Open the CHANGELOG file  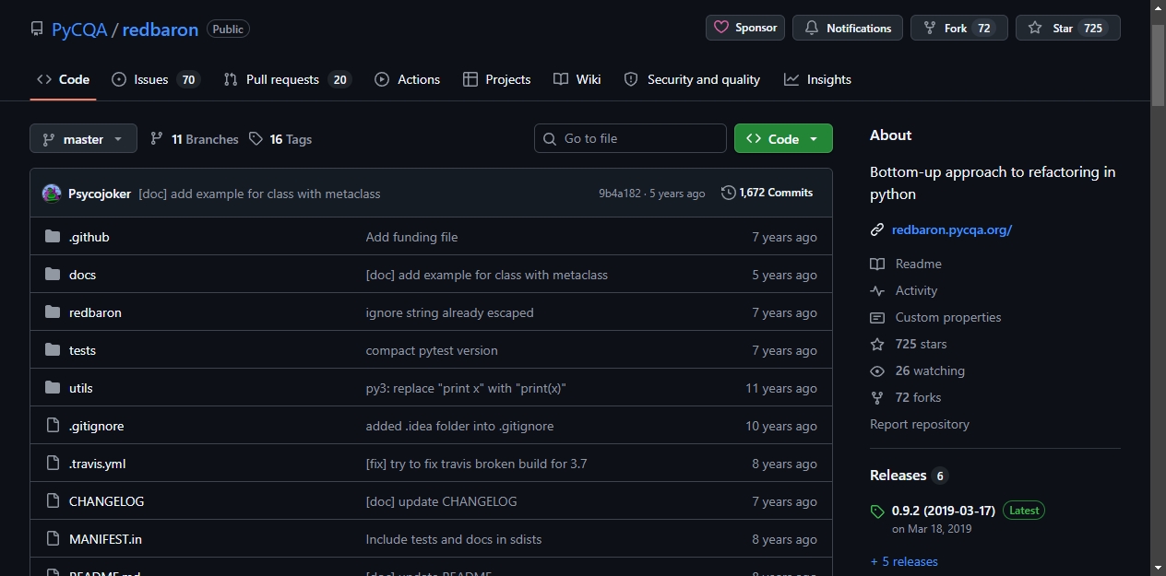[x=107, y=501]
